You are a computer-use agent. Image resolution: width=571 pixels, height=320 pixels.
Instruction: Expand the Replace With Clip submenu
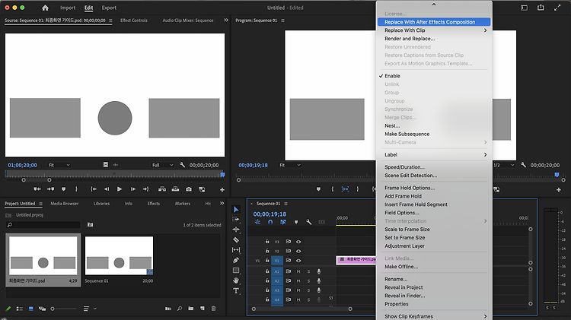(434, 30)
